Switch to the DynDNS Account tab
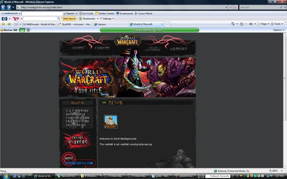Image resolution: width=287 pixels, height=179 pixels. point(75,24)
